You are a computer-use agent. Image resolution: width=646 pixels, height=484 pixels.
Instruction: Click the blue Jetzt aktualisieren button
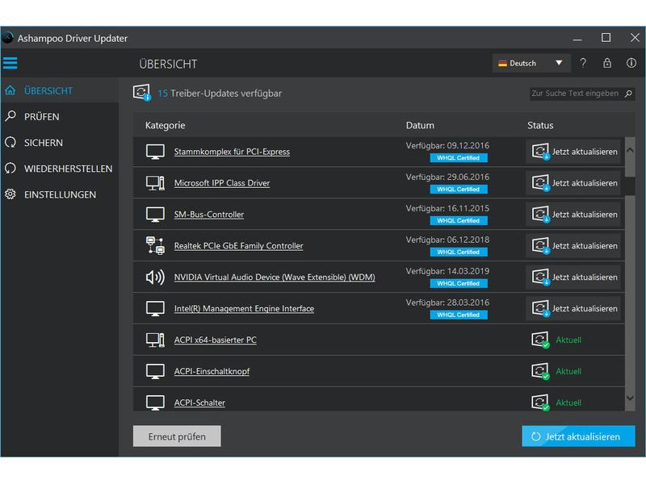click(578, 436)
